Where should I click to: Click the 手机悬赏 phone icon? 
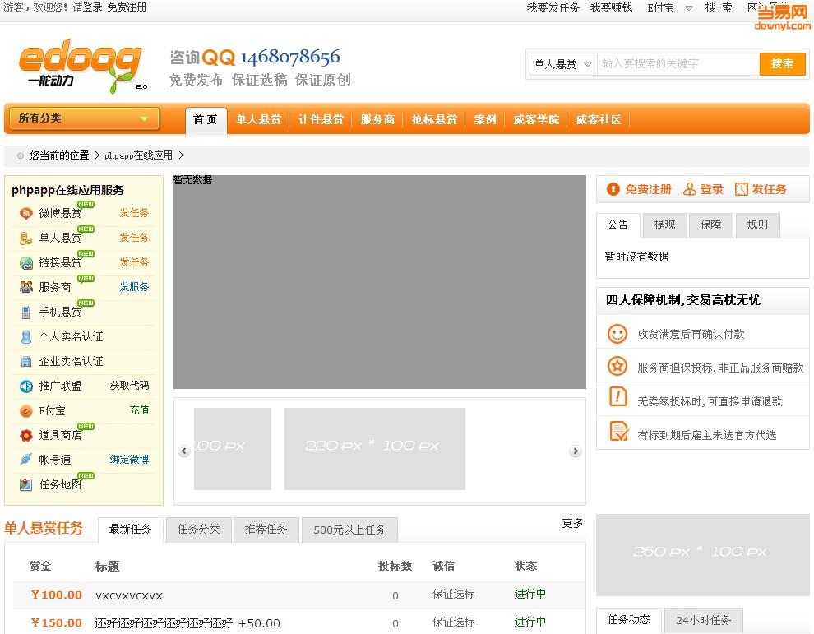click(x=26, y=312)
